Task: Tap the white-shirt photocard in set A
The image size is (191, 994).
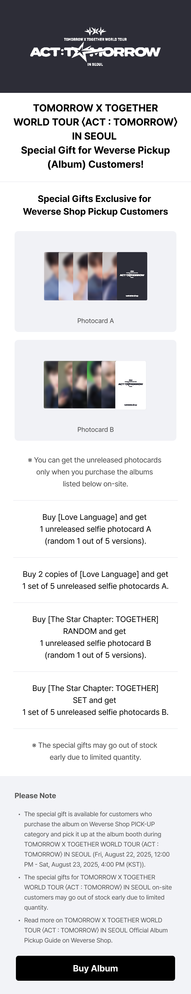Action: [x=66, y=276]
